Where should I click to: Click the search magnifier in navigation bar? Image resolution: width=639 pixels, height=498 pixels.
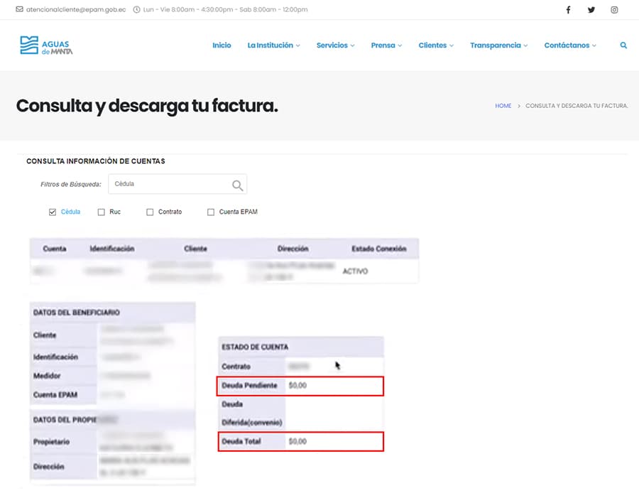click(623, 45)
